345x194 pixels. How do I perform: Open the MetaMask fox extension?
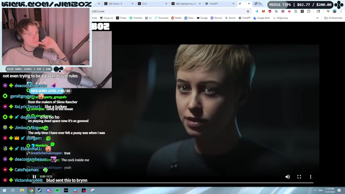tap(263, 11)
